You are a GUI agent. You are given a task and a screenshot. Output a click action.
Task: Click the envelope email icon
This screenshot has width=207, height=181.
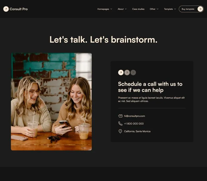click(120, 116)
